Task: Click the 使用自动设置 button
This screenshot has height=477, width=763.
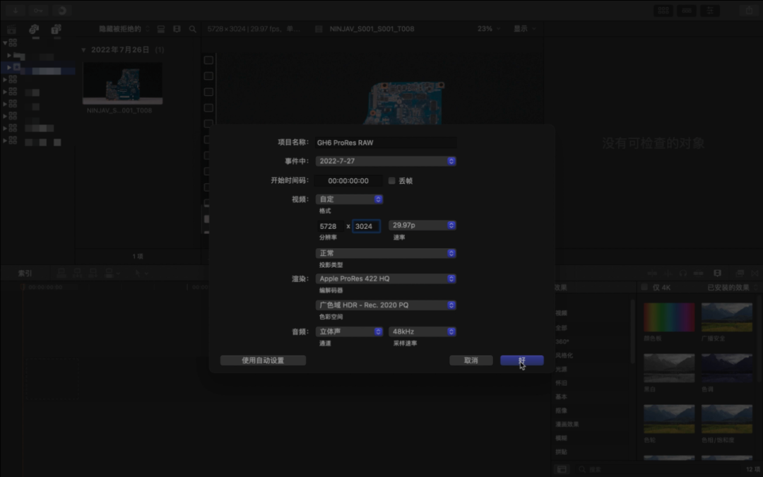Action: tap(263, 360)
